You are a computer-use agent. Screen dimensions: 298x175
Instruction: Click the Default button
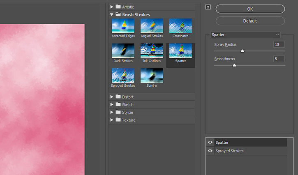coord(250,21)
